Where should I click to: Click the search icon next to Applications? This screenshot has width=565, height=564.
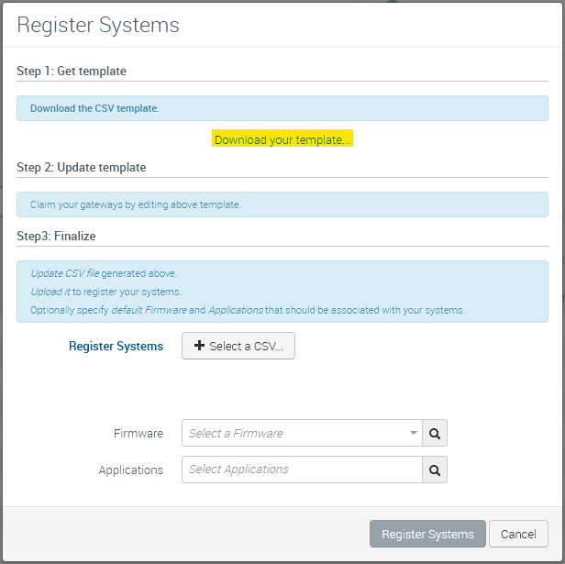pyautogui.click(x=435, y=470)
